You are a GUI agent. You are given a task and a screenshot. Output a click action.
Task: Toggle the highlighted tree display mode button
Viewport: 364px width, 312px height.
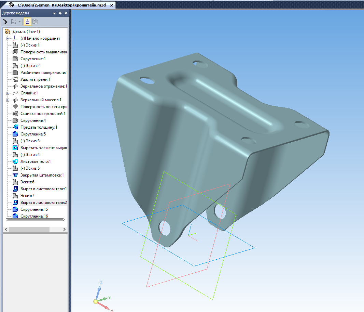coord(28,22)
